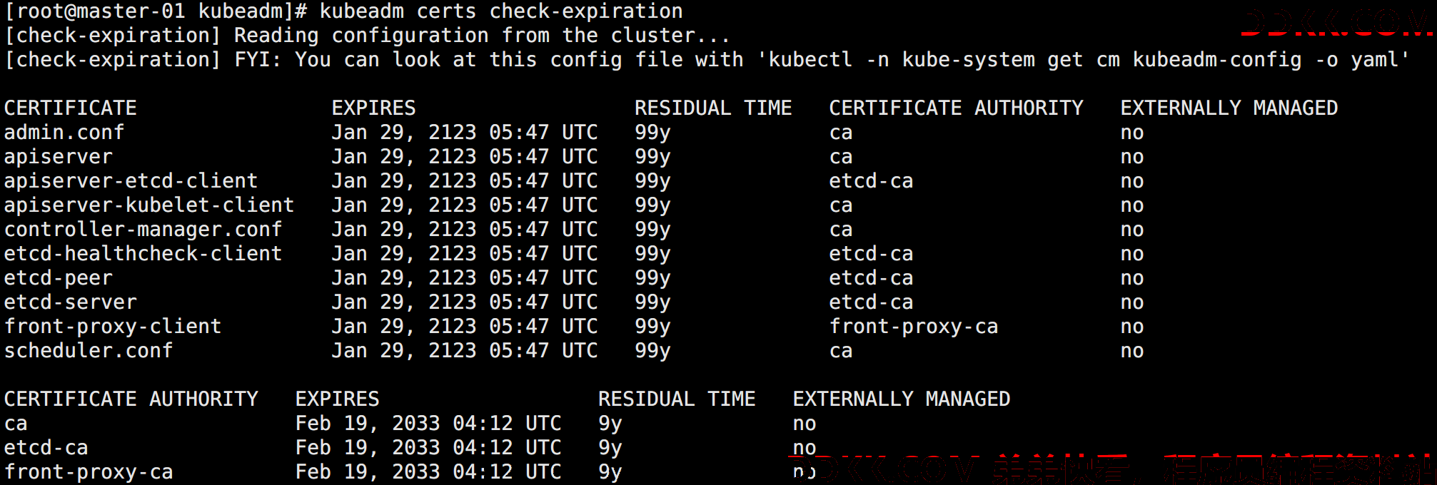Click 'front-proxy-ca' row name in the second table
The image size is (1437, 485).
[89, 472]
